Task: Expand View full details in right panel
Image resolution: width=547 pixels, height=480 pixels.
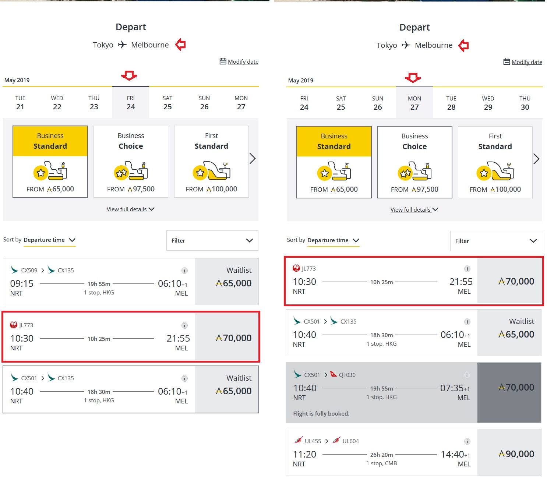Action: coord(414,209)
